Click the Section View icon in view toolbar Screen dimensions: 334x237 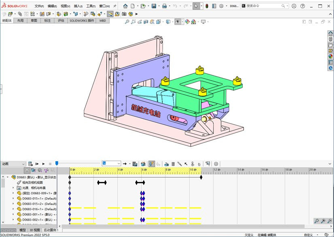(146, 21)
